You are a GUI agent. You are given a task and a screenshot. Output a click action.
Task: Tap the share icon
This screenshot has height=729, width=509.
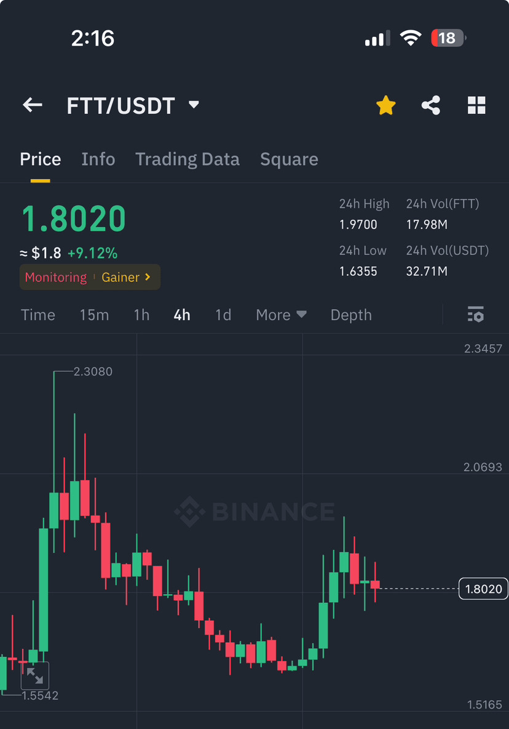tap(431, 105)
